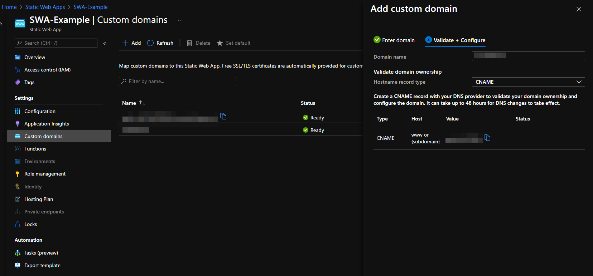Copy the first custom domain name
This screenshot has width=593, height=276.
pyautogui.click(x=223, y=116)
